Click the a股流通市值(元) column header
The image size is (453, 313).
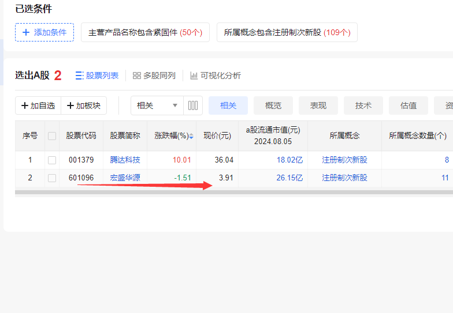point(273,136)
